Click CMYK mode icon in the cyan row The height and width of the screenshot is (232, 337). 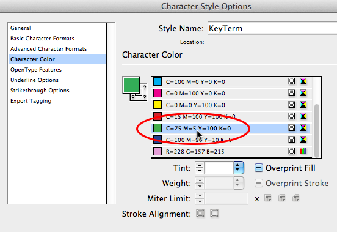[303, 81]
